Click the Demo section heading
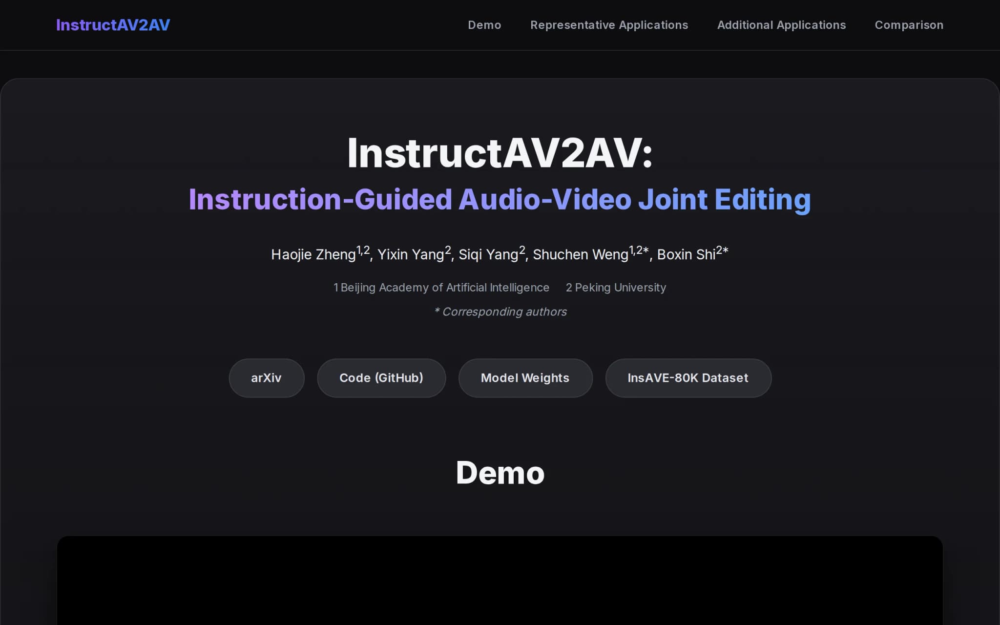1000x625 pixels. click(x=500, y=473)
